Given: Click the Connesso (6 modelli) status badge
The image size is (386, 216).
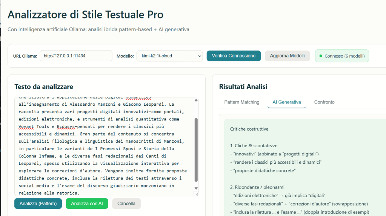Looking at the screenshot, I should 342,56.
